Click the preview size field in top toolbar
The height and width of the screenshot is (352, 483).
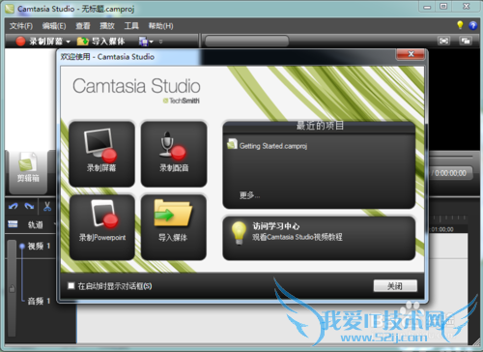pyautogui.click(x=247, y=42)
